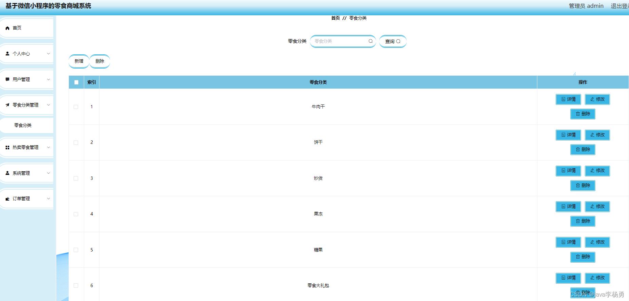
Task: Delete the 饼干 row
Action: click(x=583, y=150)
